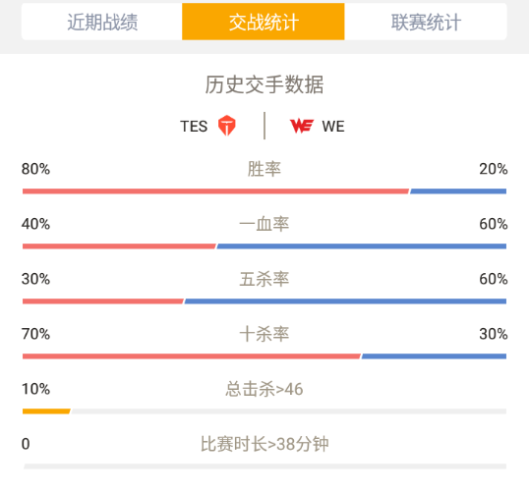The width and height of the screenshot is (529, 491).
Task: Click the WE team name
Action: pos(333,127)
